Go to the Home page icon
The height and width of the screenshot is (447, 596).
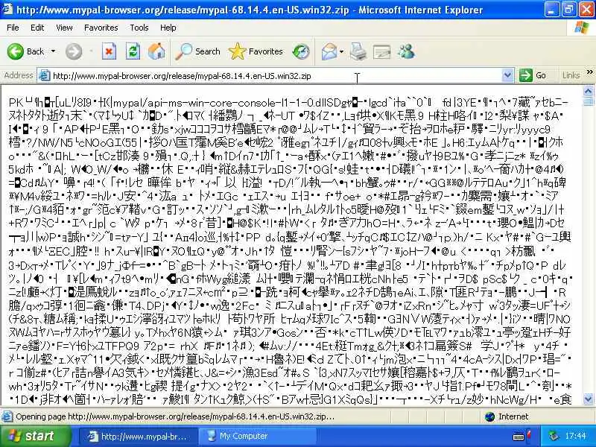point(156,51)
